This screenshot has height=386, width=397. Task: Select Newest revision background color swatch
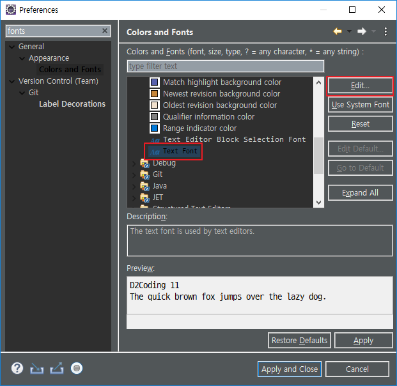[155, 94]
